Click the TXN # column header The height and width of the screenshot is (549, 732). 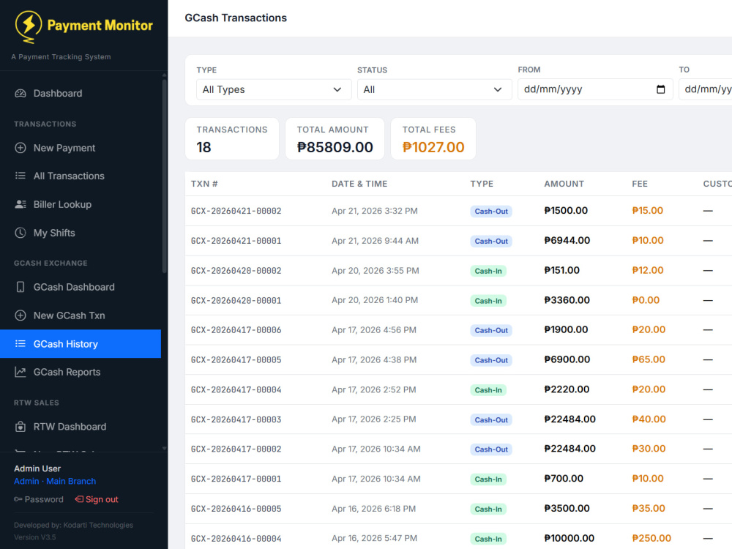point(204,184)
